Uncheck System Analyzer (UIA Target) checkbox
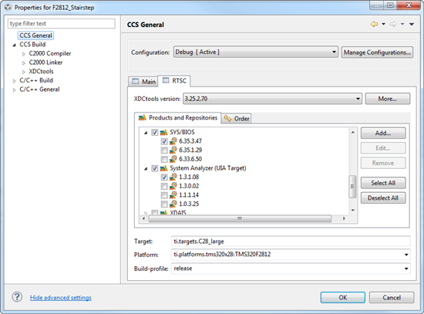 click(154, 168)
